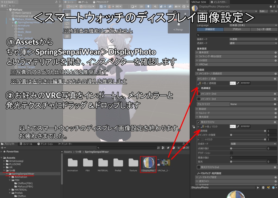Click the plus create button in Project panel
The width and height of the screenshot is (278, 198).
[2, 147]
